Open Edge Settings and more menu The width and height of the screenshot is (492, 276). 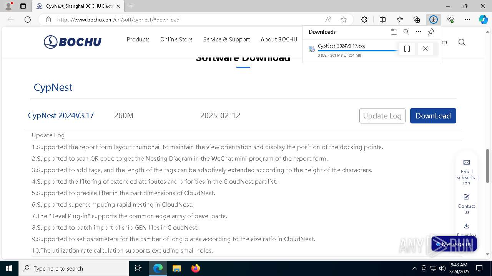click(x=467, y=20)
